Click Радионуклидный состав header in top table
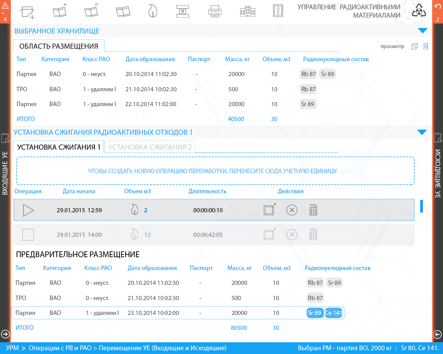The height and width of the screenshot is (354, 443). tap(336, 59)
